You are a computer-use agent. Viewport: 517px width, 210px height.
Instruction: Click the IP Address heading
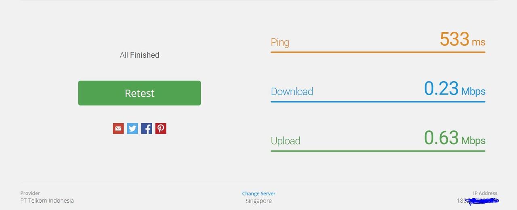(485, 193)
